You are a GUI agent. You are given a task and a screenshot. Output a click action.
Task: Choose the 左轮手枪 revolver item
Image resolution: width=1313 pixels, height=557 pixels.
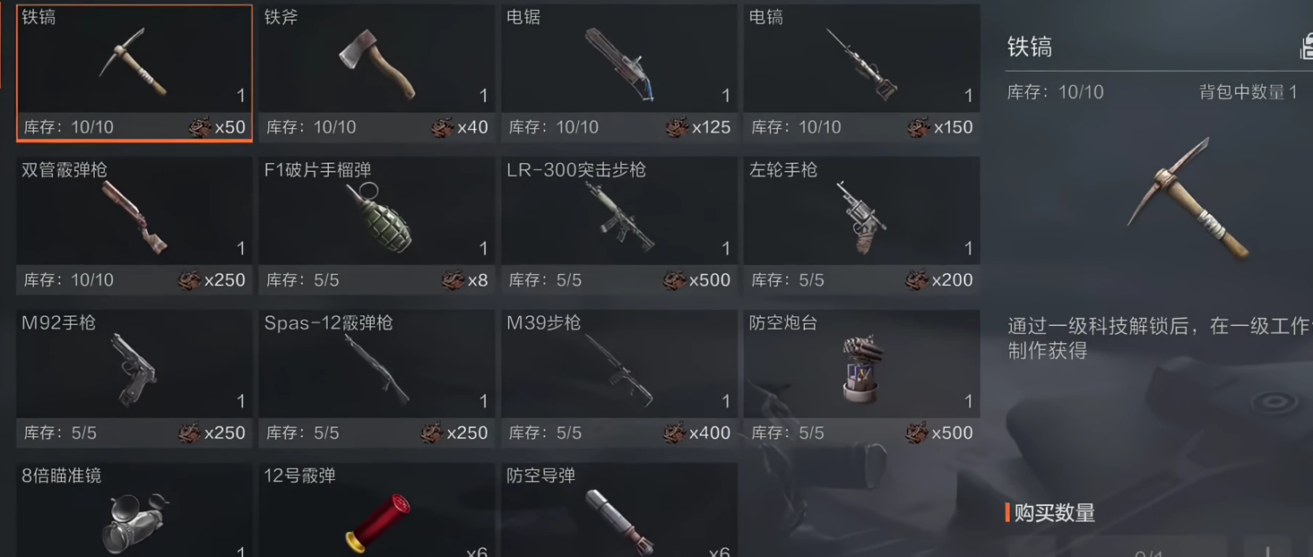coord(861,226)
